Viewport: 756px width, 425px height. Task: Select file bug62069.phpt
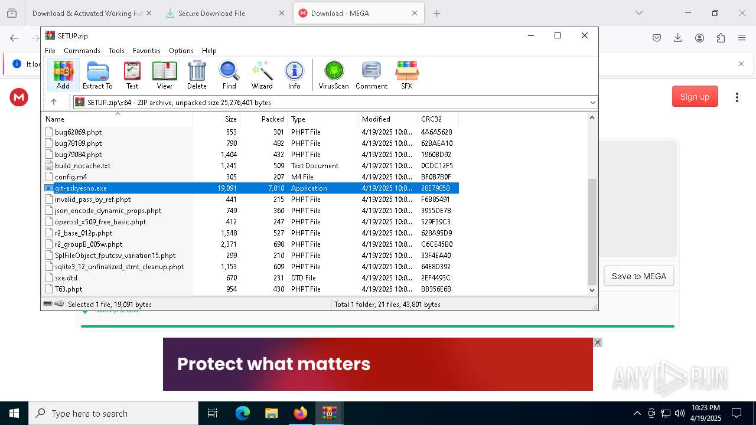(x=250, y=132)
